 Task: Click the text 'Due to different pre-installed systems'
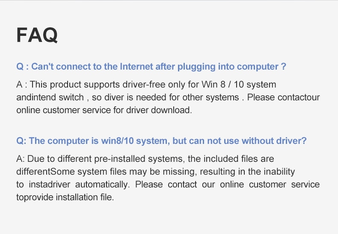105,159
